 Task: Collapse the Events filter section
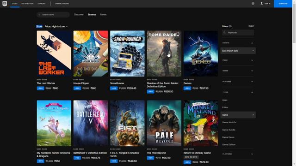[238, 43]
